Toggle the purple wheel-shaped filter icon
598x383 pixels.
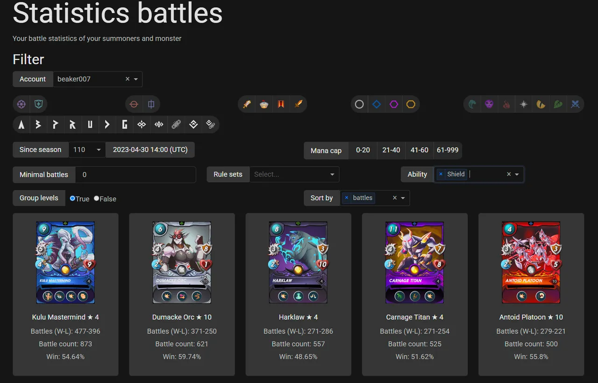[x=21, y=104]
